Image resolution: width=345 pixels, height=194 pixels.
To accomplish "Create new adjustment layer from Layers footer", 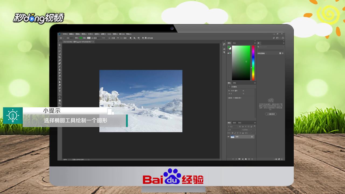I will [243, 159].
